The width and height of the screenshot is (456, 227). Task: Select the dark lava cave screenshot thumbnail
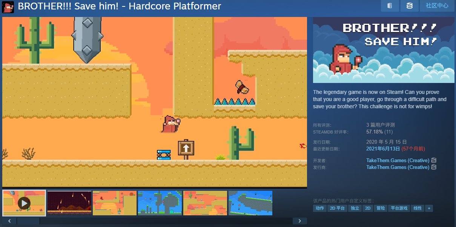click(x=69, y=203)
